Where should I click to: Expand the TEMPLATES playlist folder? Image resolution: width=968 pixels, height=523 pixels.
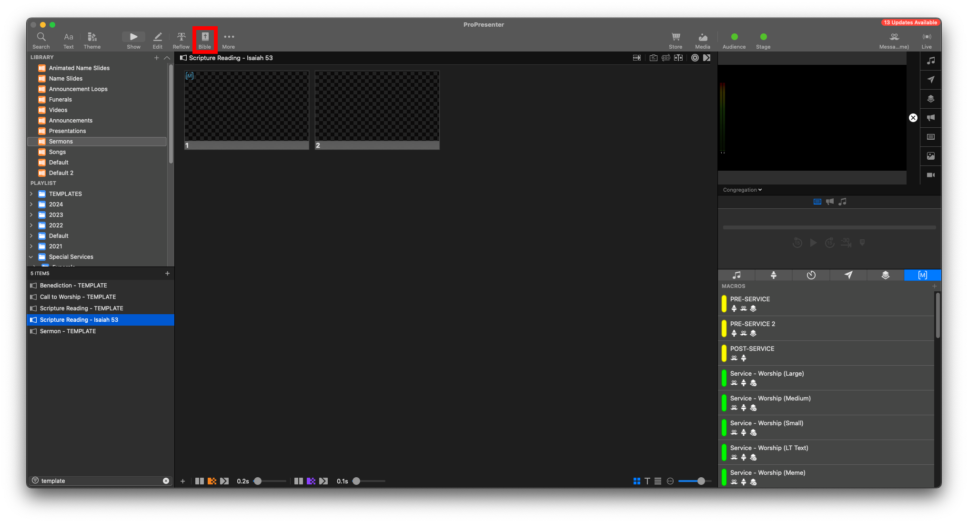[31, 194]
